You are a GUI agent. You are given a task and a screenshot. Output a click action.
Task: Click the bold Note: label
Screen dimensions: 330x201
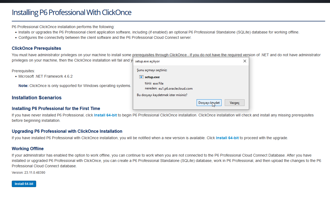(x=23, y=86)
